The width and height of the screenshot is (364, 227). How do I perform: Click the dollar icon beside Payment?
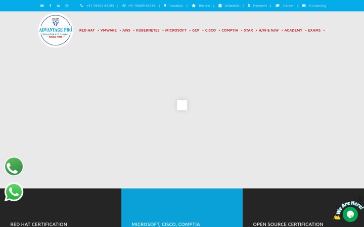249,6
